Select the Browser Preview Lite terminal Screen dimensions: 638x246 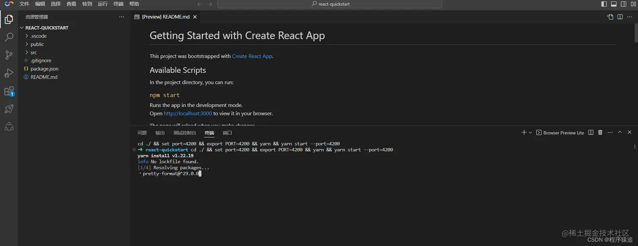pyautogui.click(x=560, y=132)
